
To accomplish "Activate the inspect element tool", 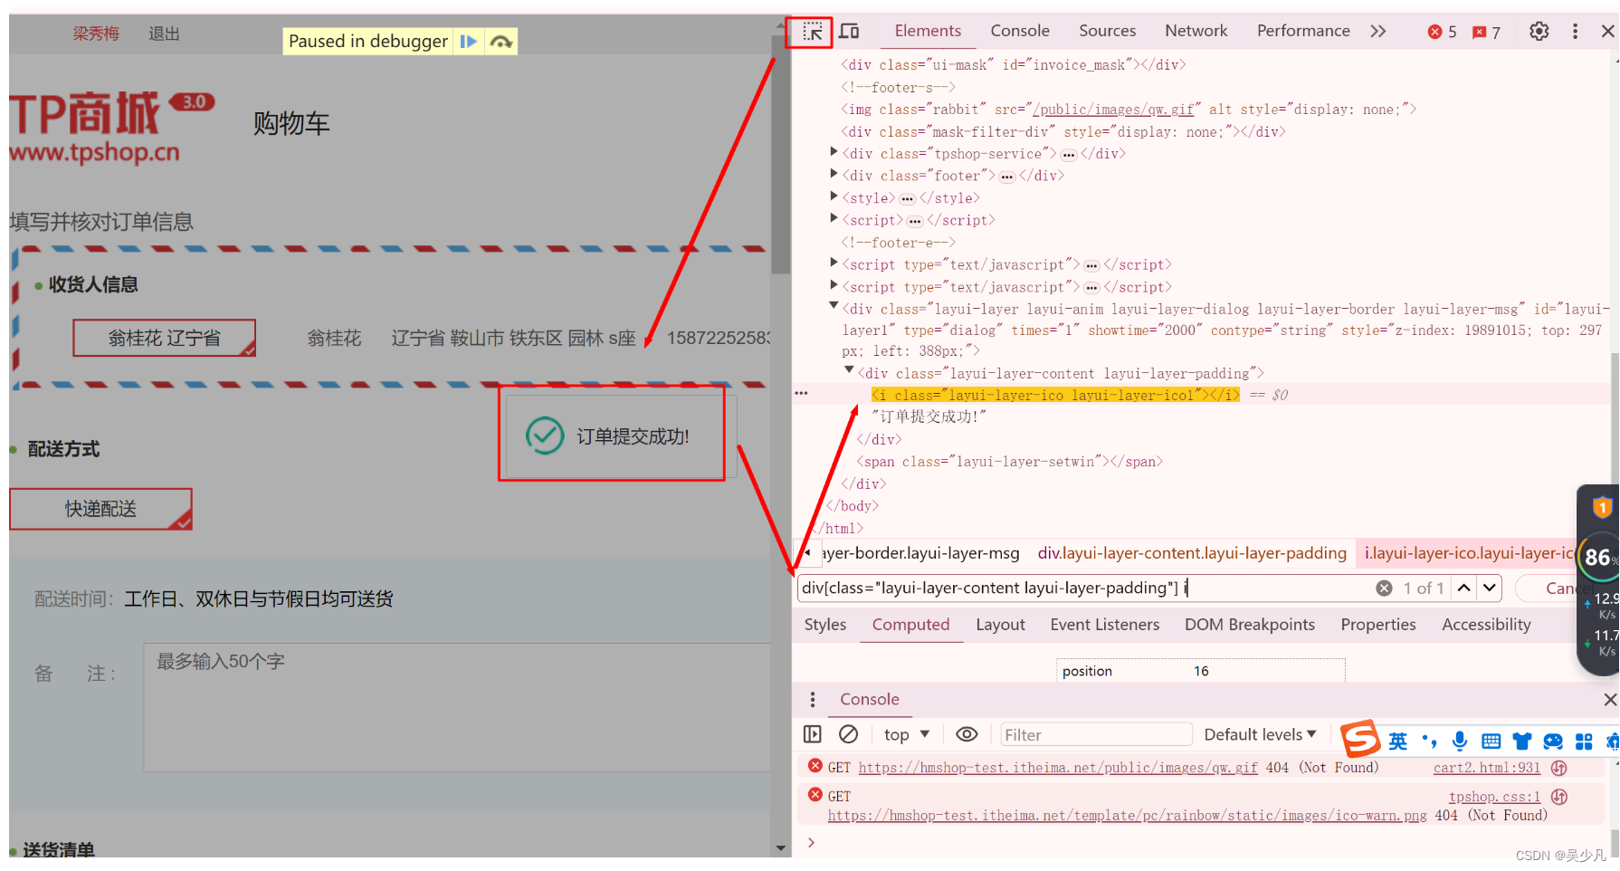I will click(x=811, y=31).
